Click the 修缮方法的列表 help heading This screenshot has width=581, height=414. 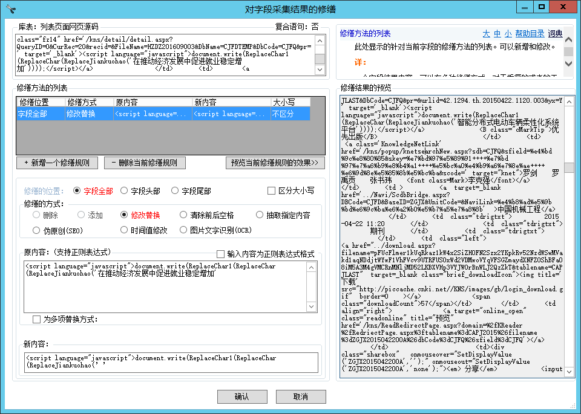pyautogui.click(x=366, y=34)
